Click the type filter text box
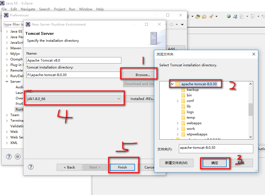The width and height of the screenshot is (265, 195). point(14,25)
